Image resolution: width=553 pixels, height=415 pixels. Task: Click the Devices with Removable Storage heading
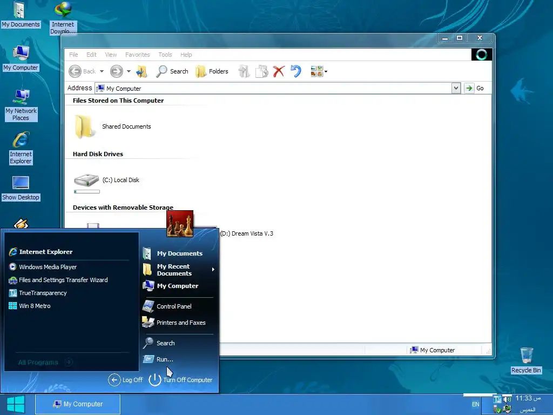click(123, 207)
